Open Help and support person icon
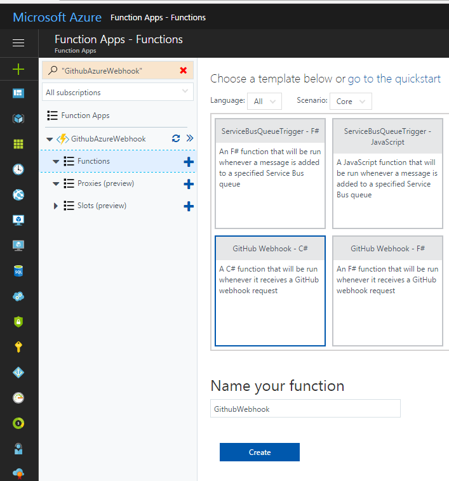 coord(18,449)
